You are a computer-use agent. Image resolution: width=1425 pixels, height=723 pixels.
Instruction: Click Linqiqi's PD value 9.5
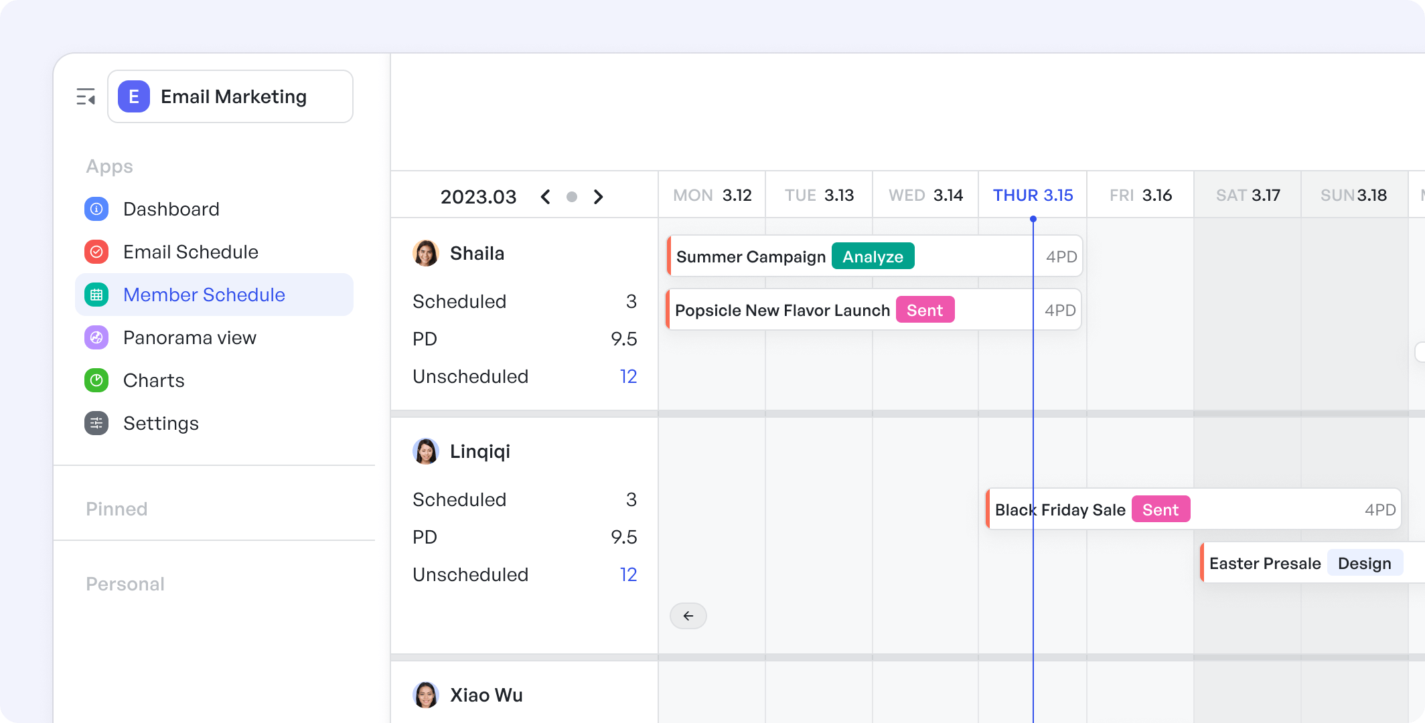coord(623,537)
